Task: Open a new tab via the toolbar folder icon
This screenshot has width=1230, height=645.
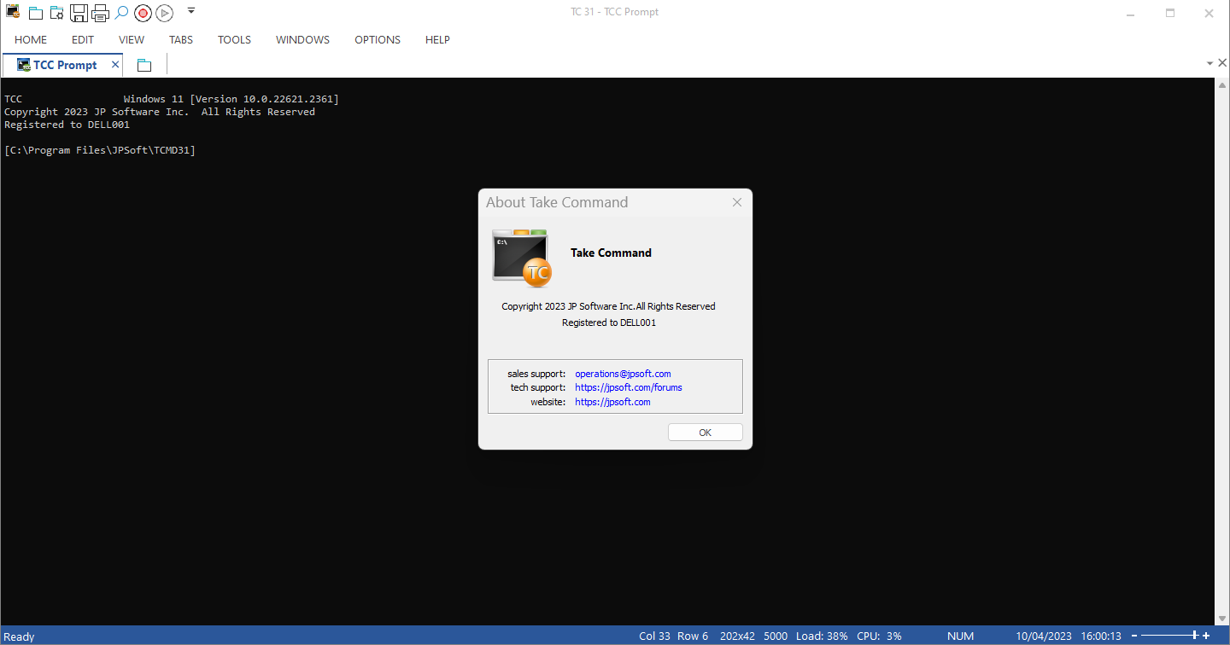Action: click(35, 13)
